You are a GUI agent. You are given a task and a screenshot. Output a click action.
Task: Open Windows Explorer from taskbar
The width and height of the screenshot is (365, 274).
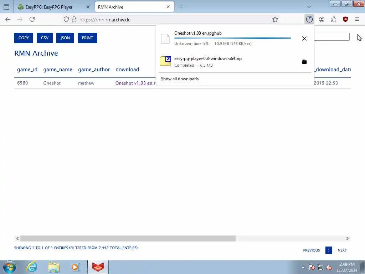[x=54, y=267]
